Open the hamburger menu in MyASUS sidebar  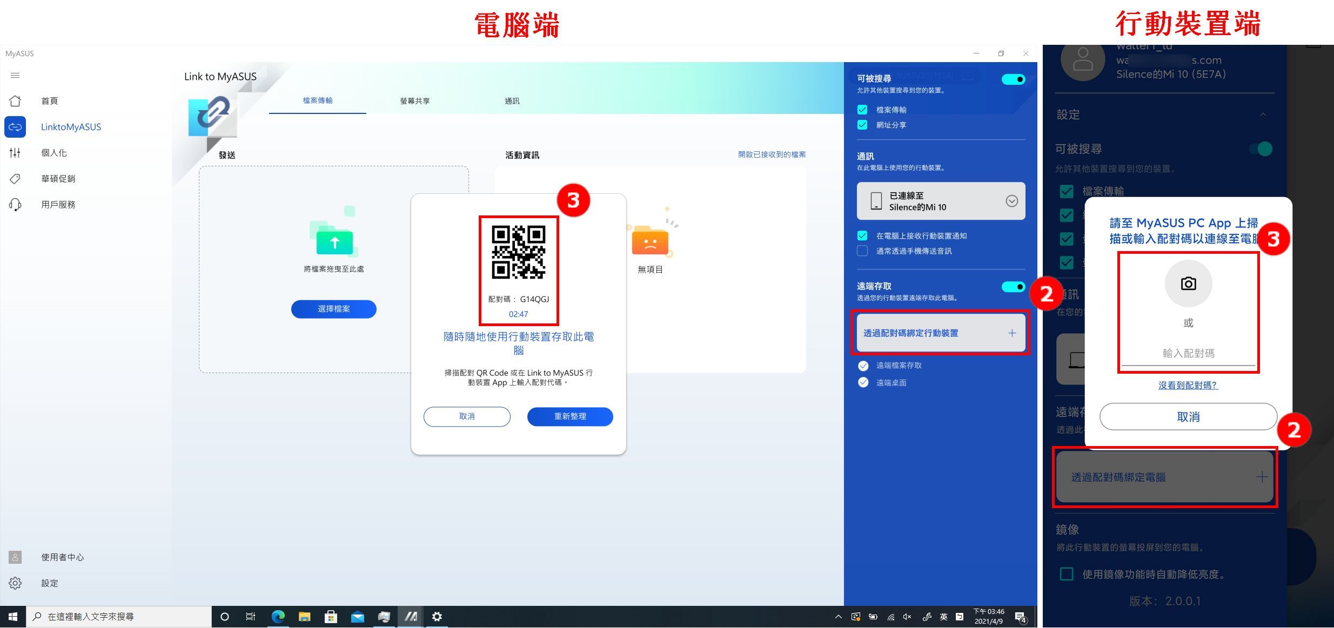click(x=15, y=76)
